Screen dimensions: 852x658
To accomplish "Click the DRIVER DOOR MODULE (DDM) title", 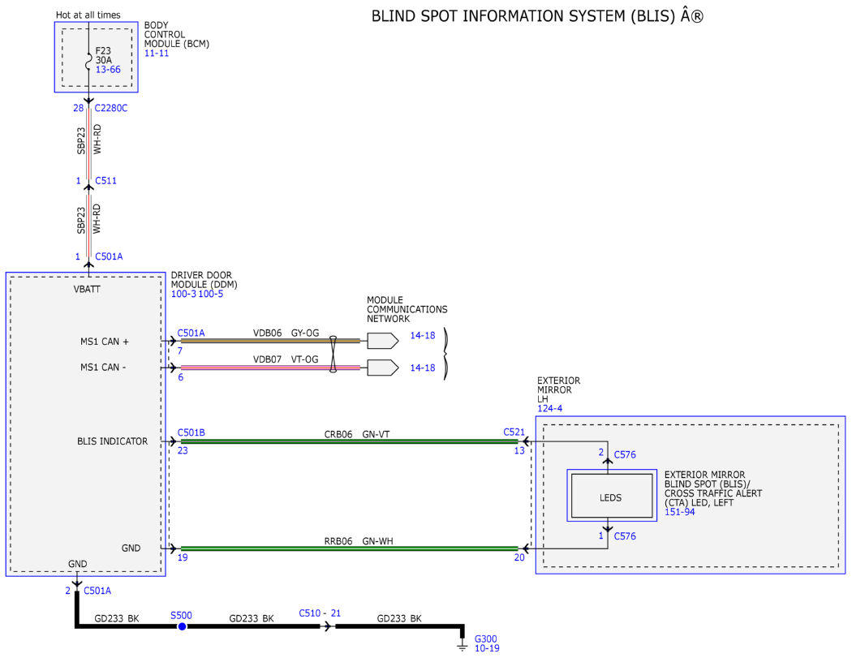I will click(x=204, y=280).
